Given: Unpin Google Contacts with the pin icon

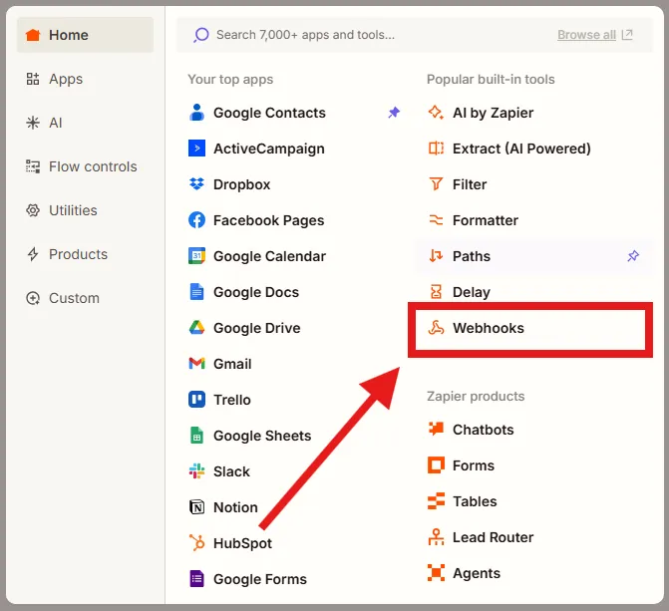Looking at the screenshot, I should [394, 113].
